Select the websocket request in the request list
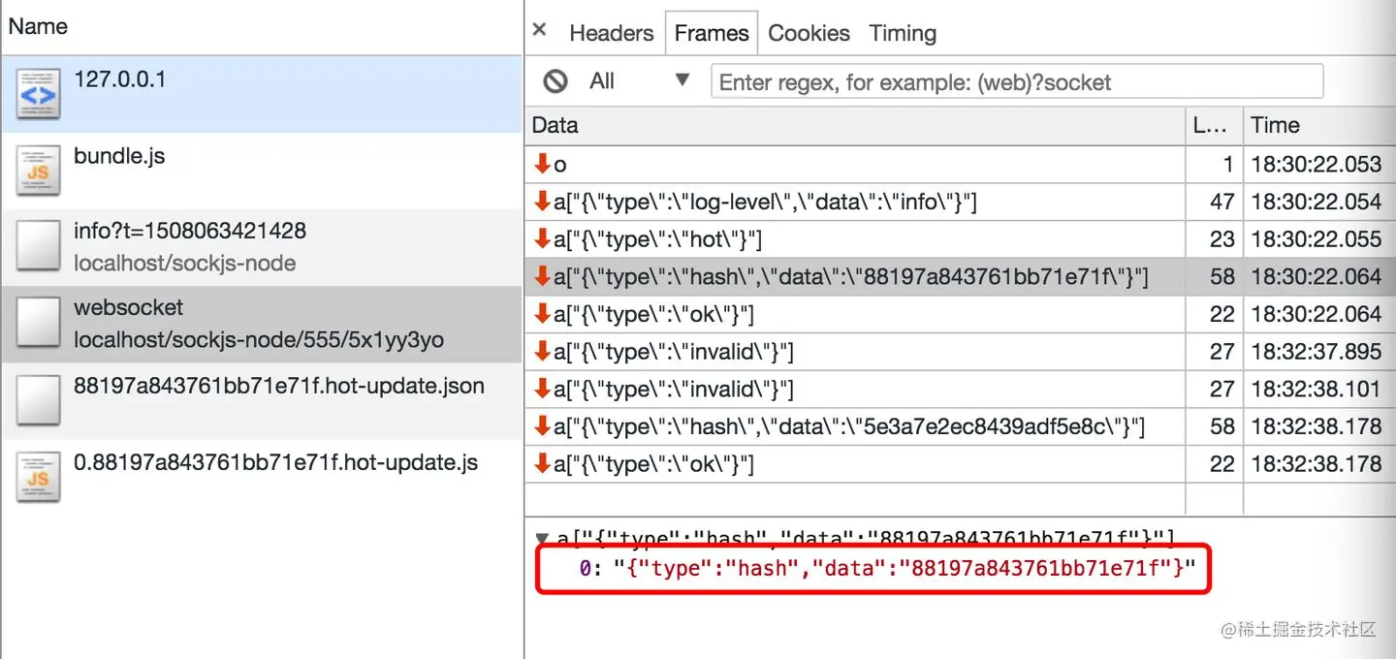Viewport: 1396px width, 659px height. point(194,320)
